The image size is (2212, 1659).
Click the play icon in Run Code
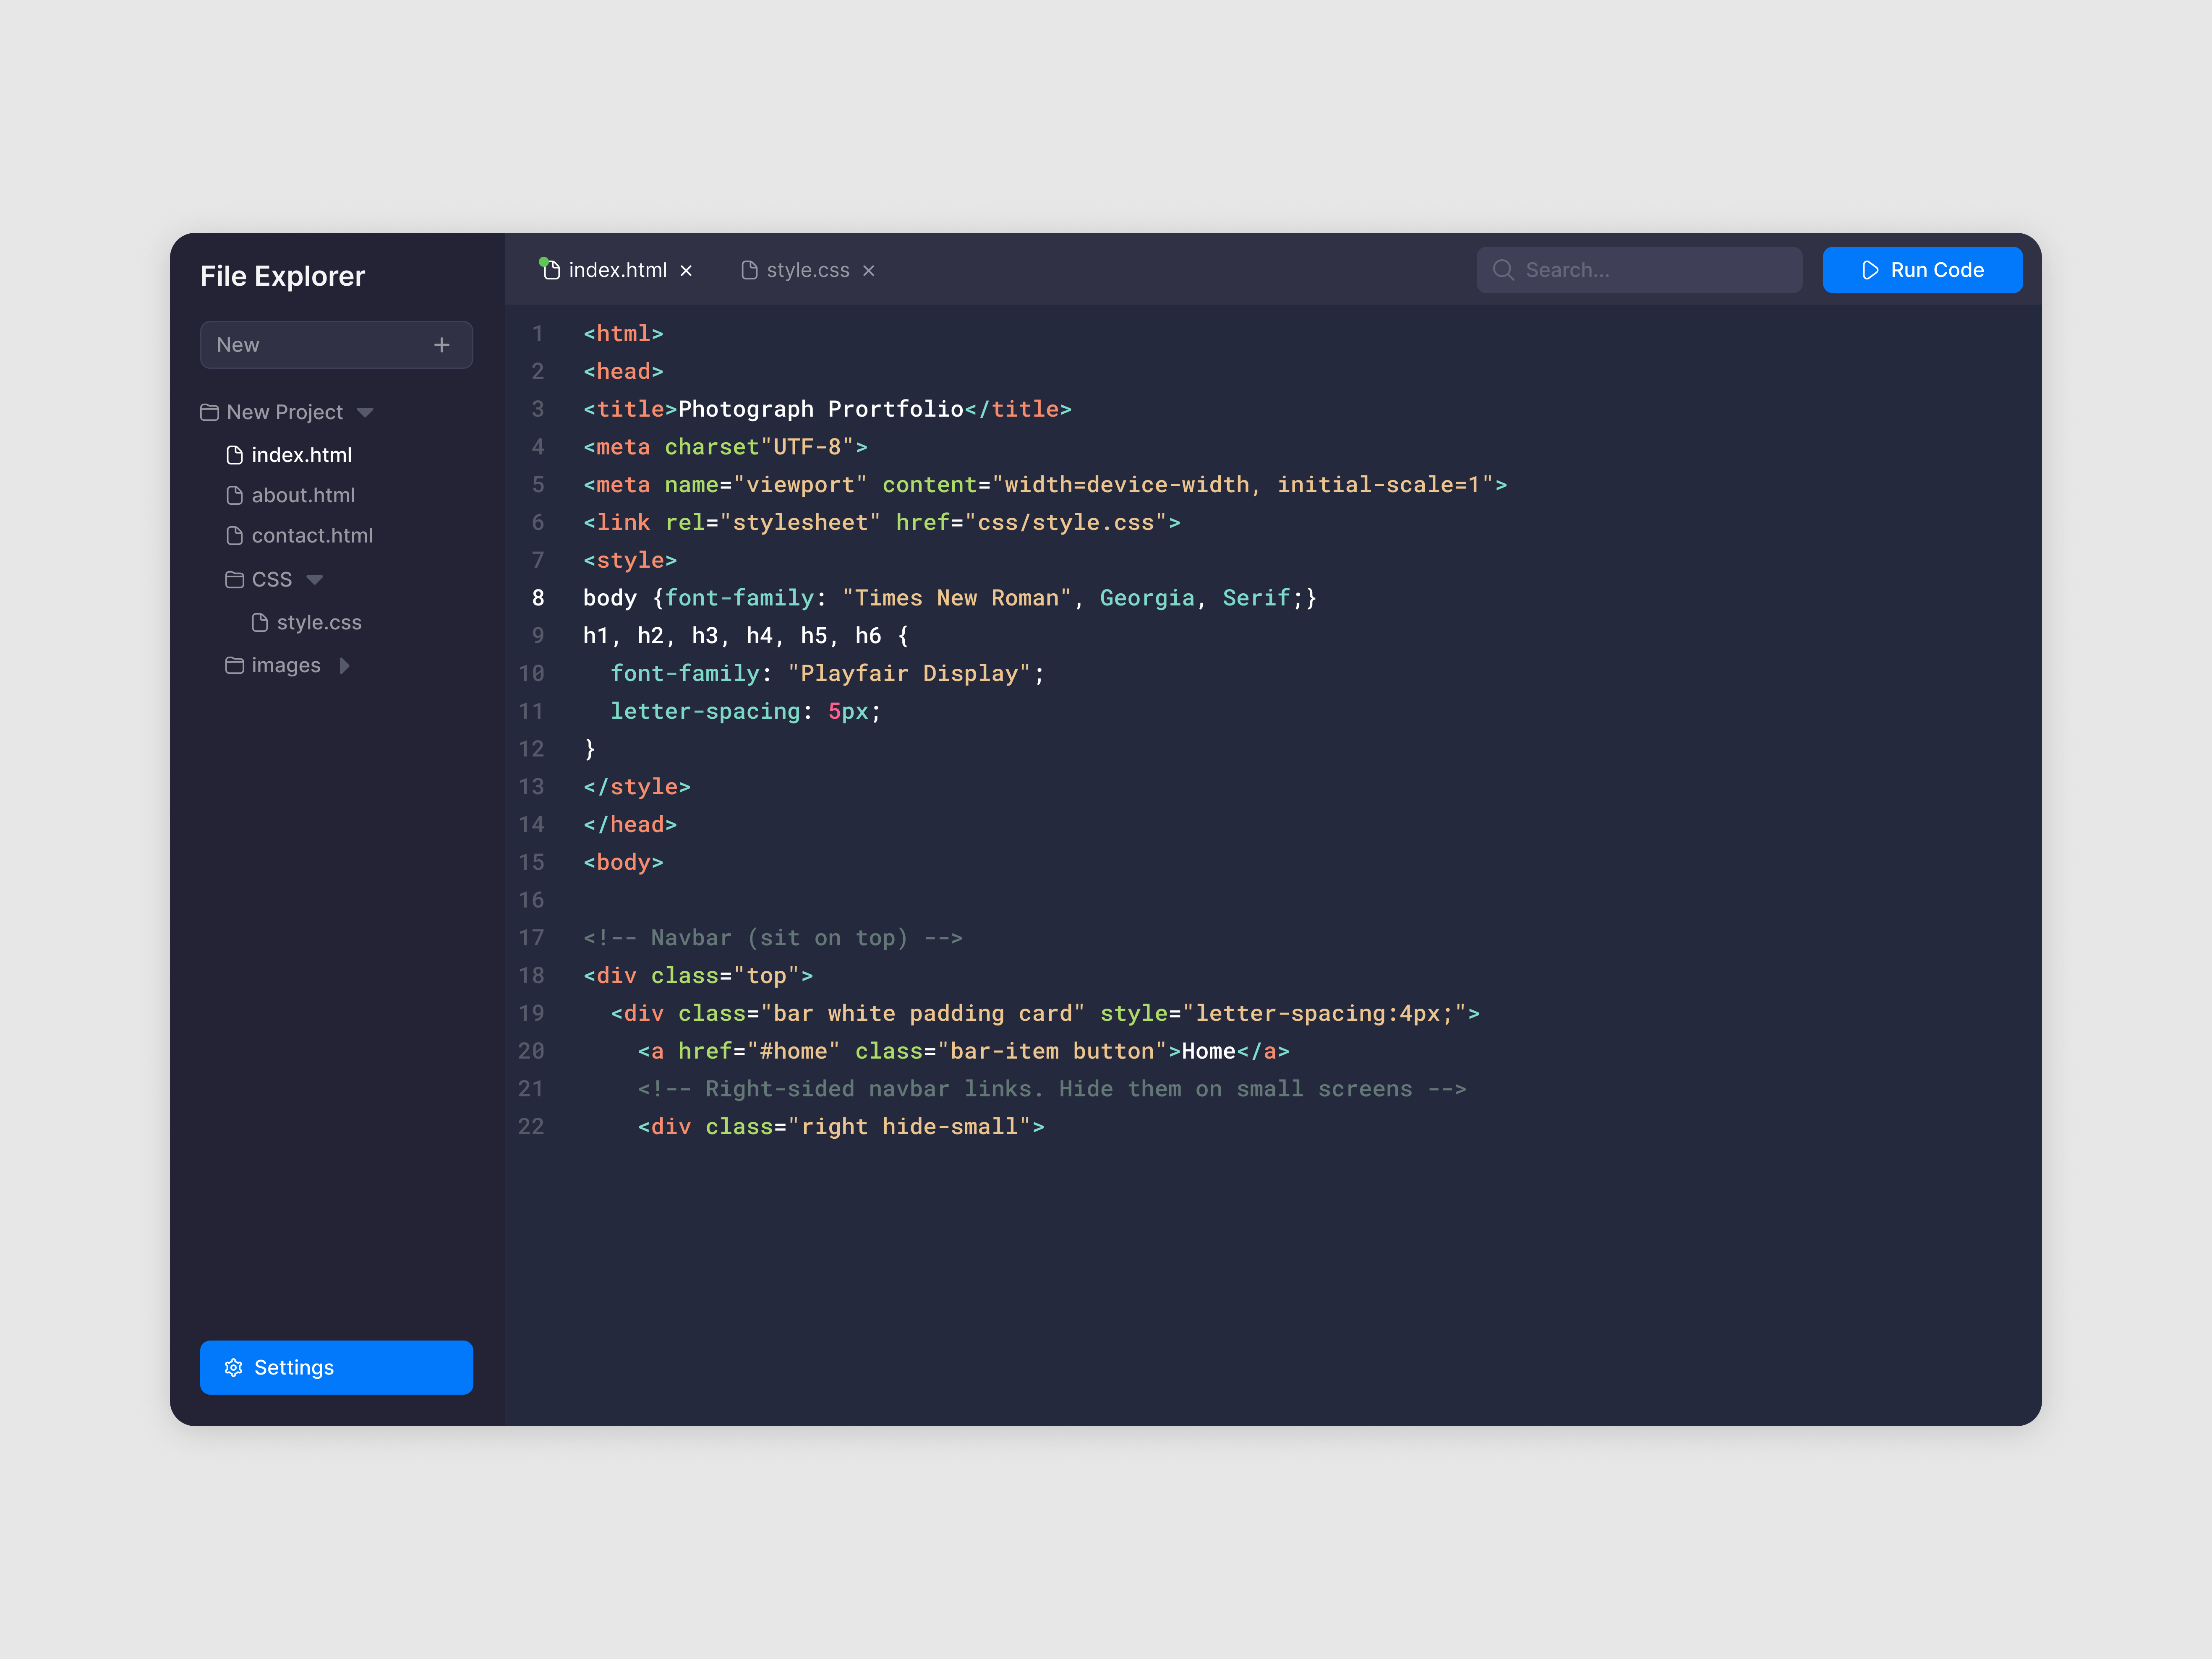1870,270
